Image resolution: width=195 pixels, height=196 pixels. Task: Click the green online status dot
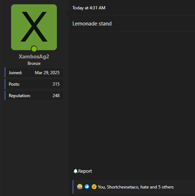(x=34, y=49)
